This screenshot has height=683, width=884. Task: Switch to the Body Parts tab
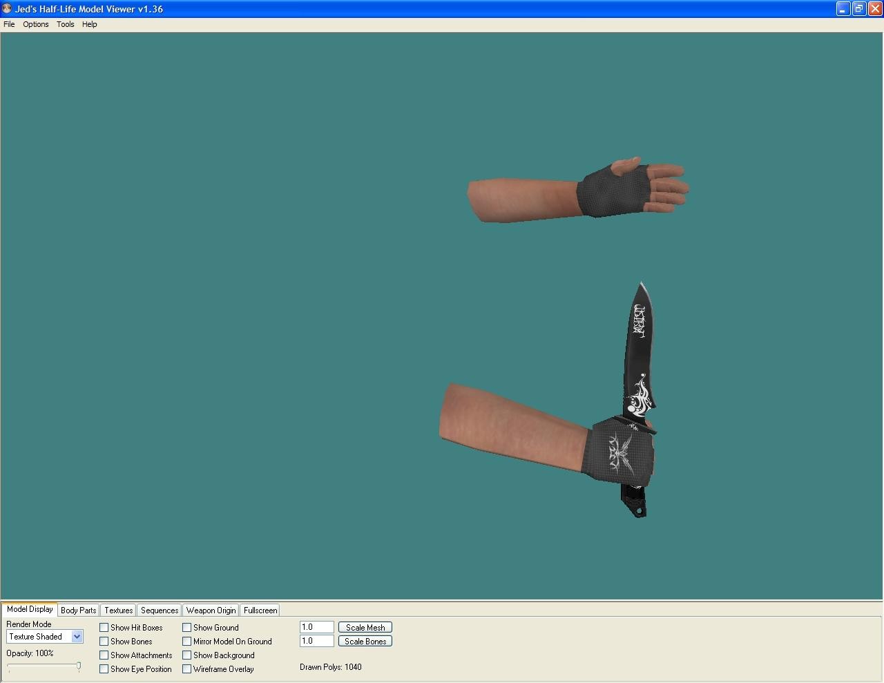(77, 610)
